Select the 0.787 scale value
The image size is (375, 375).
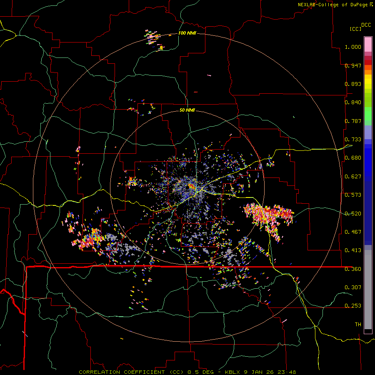353,121
